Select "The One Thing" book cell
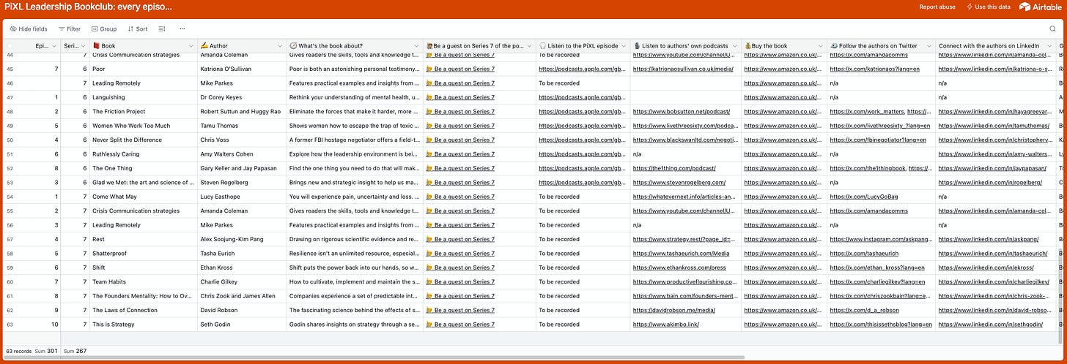The height and width of the screenshot is (364, 1067). (144, 168)
